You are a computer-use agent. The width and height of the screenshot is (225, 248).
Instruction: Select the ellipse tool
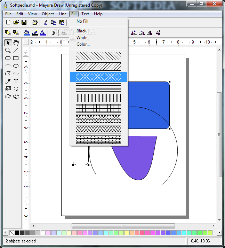tap(16, 65)
